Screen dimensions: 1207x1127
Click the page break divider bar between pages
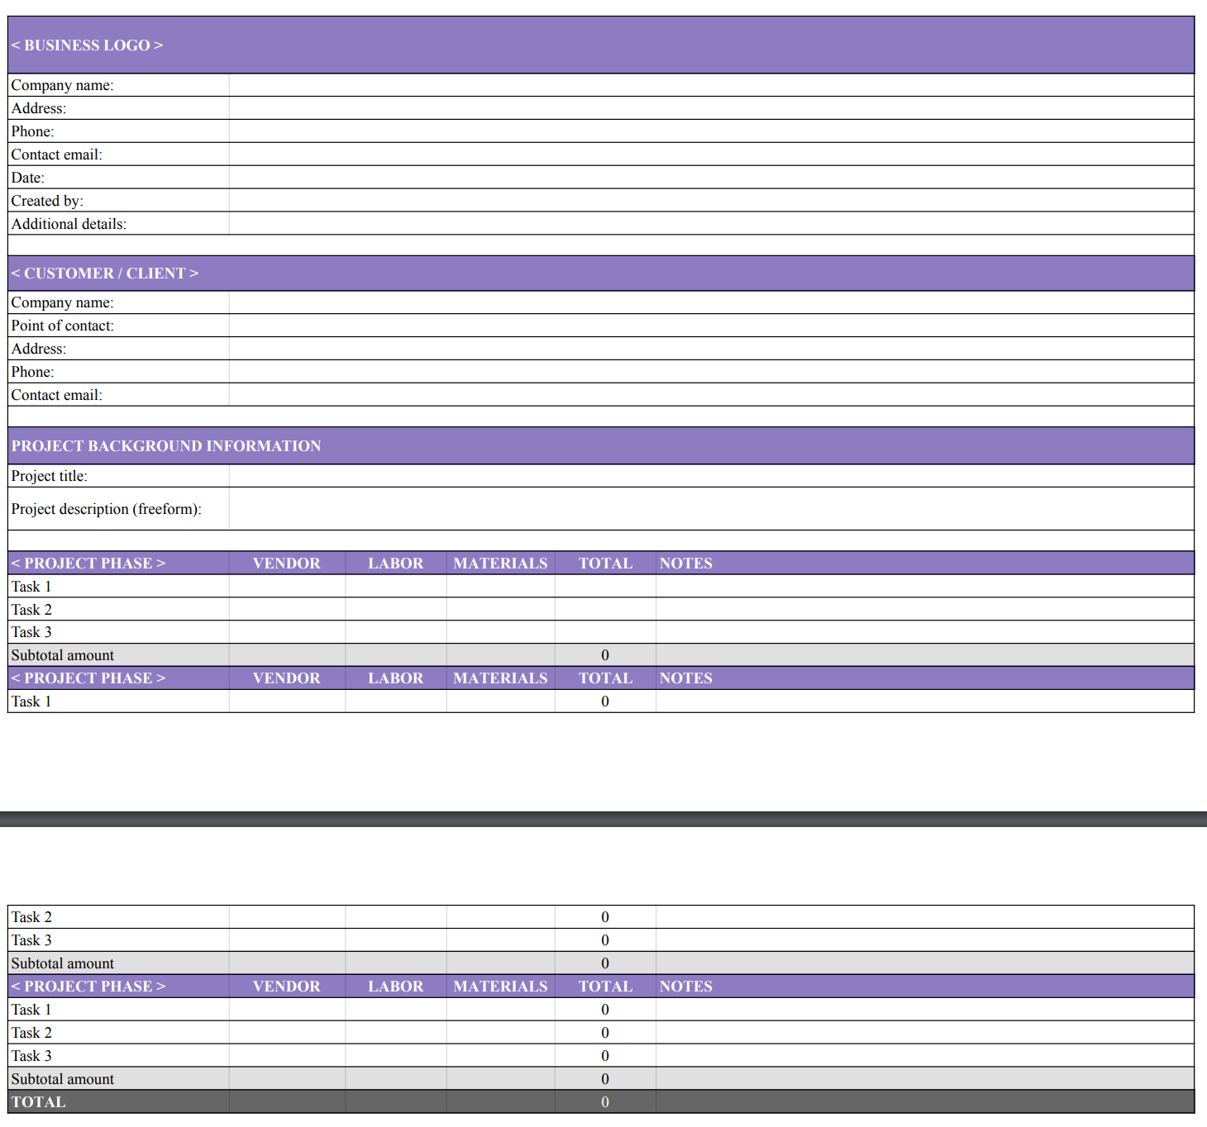tap(603, 819)
